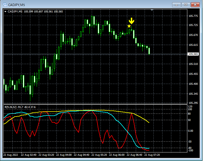Click the 105.775 price axis label
203x161 pixels.
click(x=193, y=16)
